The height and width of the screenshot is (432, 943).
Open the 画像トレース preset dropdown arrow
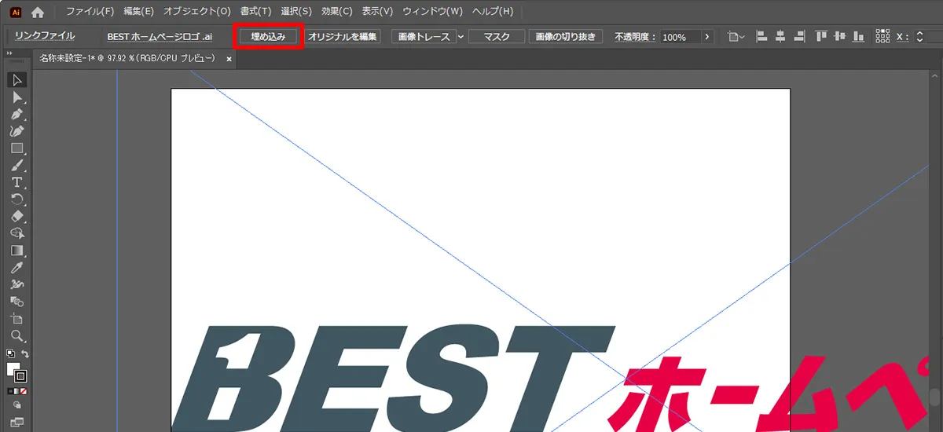pyautogui.click(x=460, y=37)
